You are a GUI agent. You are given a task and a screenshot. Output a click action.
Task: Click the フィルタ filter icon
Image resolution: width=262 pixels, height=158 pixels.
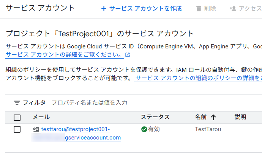pyautogui.click(x=17, y=102)
